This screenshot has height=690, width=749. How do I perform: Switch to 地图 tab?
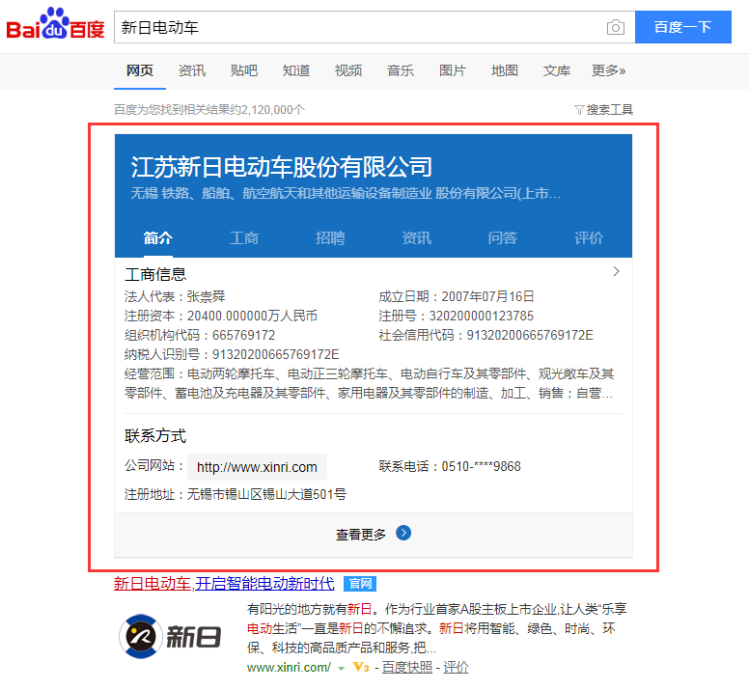(505, 70)
